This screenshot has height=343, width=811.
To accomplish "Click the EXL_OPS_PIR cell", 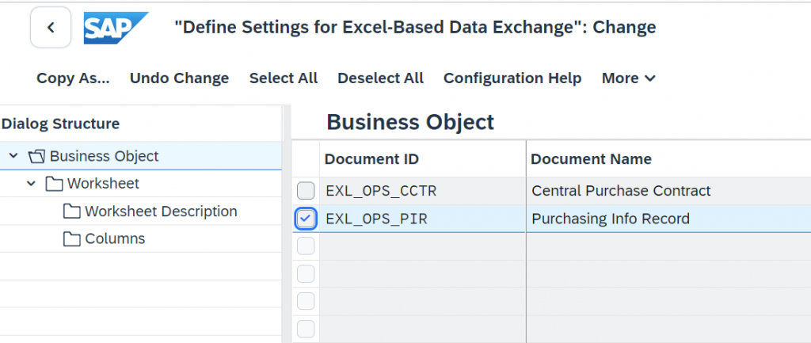I will [423, 219].
